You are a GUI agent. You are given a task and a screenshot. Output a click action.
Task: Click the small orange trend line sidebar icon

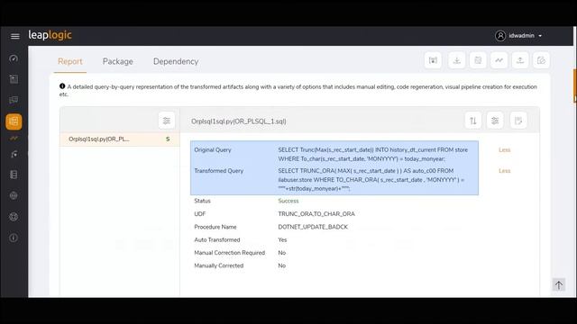[x=14, y=138]
